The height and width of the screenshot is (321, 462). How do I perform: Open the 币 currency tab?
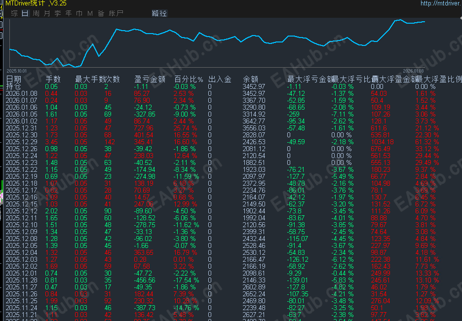coord(79,13)
